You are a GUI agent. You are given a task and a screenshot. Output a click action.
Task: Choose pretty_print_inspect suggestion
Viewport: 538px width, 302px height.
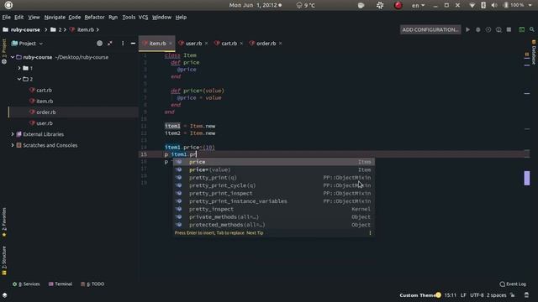pyautogui.click(x=274, y=194)
